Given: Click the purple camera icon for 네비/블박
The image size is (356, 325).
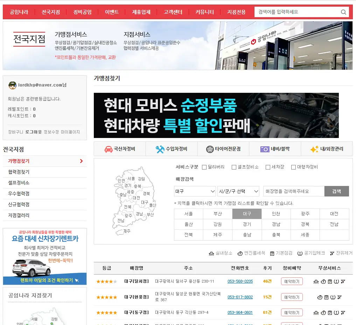Looking at the screenshot, I should (x=265, y=149).
